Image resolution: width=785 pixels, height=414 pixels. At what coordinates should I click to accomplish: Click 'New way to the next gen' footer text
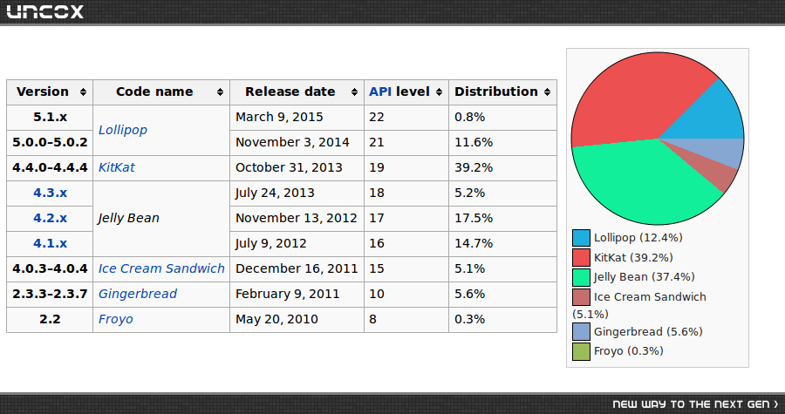pyautogui.click(x=695, y=404)
